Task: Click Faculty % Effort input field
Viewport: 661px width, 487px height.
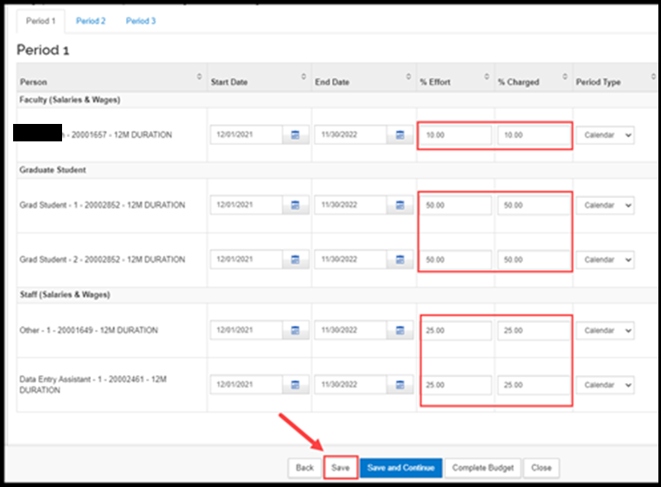Action: [x=455, y=135]
